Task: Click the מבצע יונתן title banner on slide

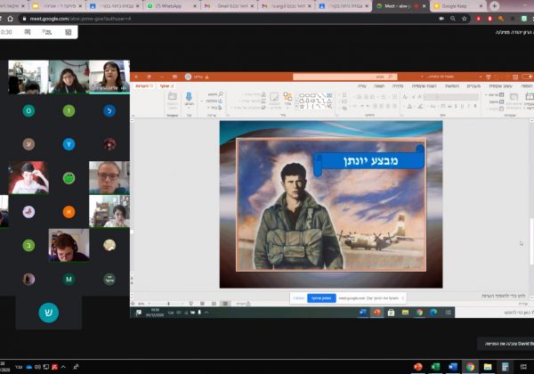Action: 368,160
